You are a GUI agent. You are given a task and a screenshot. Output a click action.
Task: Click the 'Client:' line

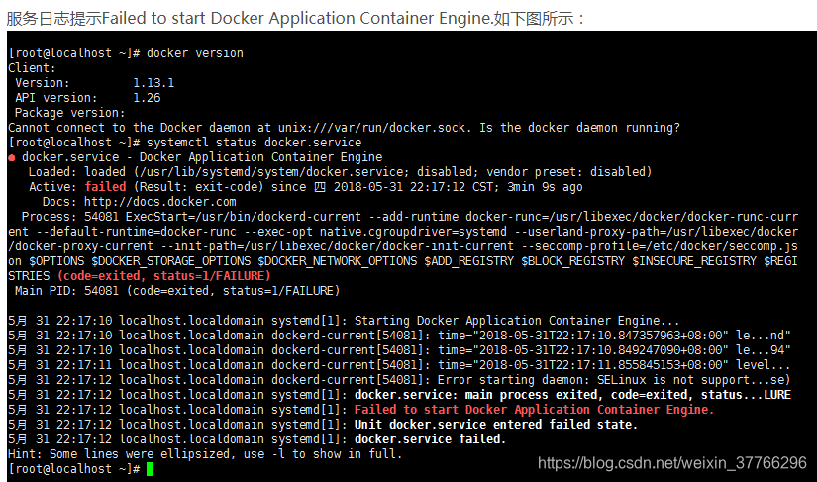32,68
